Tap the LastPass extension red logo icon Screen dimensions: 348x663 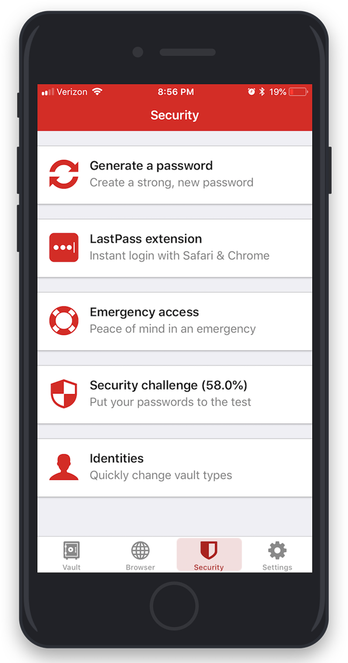click(x=64, y=247)
